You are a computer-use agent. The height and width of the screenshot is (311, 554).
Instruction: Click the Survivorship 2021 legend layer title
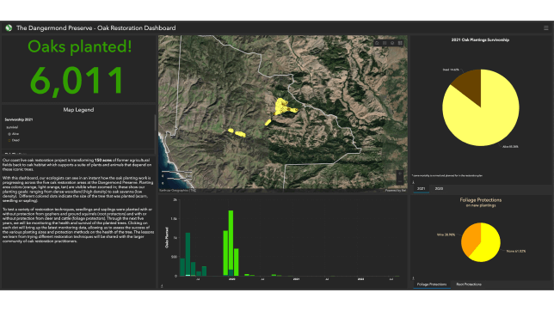pyautogui.click(x=19, y=119)
